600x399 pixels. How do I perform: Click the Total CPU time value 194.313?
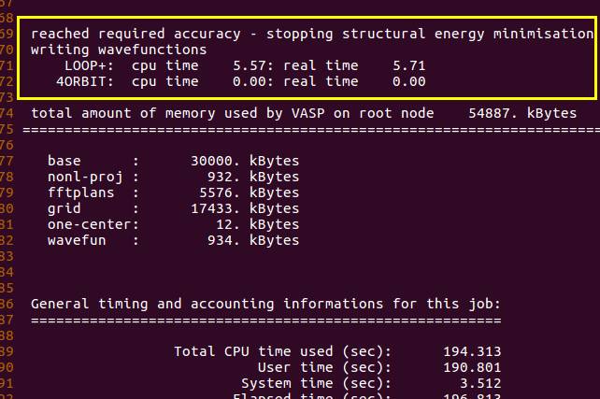tap(471, 351)
